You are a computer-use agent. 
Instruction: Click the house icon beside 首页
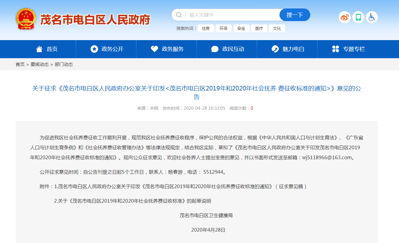pyautogui.click(x=39, y=49)
